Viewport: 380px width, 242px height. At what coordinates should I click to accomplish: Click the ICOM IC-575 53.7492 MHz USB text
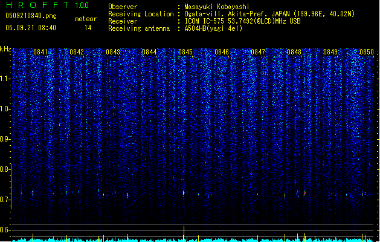click(x=242, y=21)
